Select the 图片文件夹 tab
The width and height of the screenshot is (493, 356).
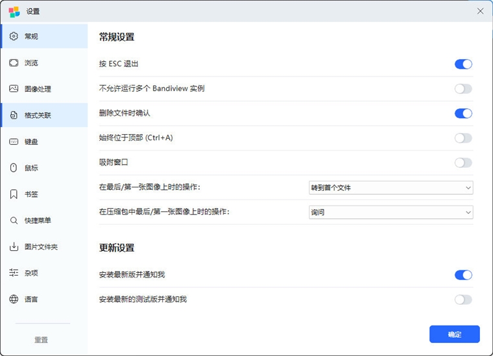[44, 246]
